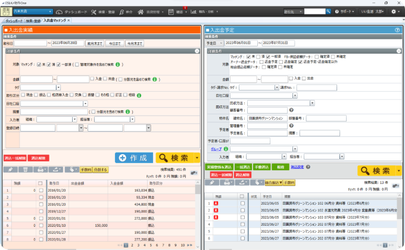This screenshot has width=405, height=250.
Task: Open the settings gear icon in top bar
Action: [x=394, y=12]
